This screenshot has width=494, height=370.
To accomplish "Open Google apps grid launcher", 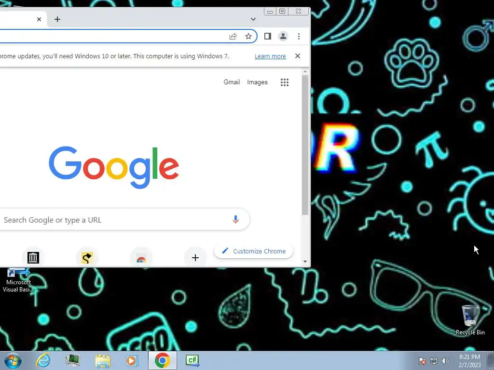I will coord(285,82).
